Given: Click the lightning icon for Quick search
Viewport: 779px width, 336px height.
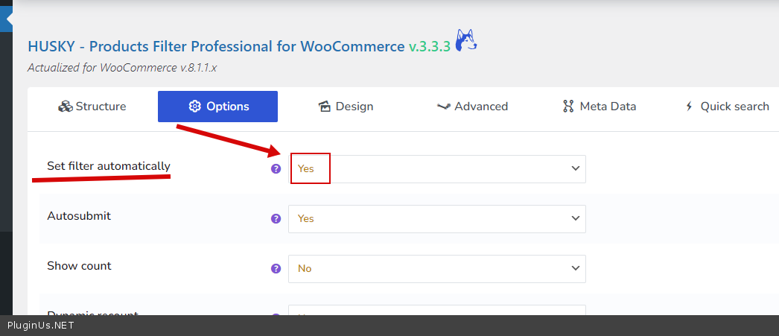Looking at the screenshot, I should (689, 107).
